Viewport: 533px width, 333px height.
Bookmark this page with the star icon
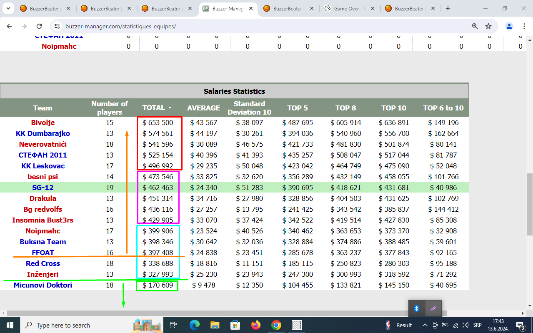tap(488, 26)
